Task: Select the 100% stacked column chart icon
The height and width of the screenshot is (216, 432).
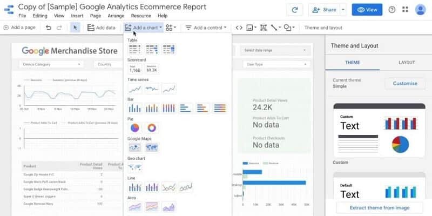Action: click(169, 109)
